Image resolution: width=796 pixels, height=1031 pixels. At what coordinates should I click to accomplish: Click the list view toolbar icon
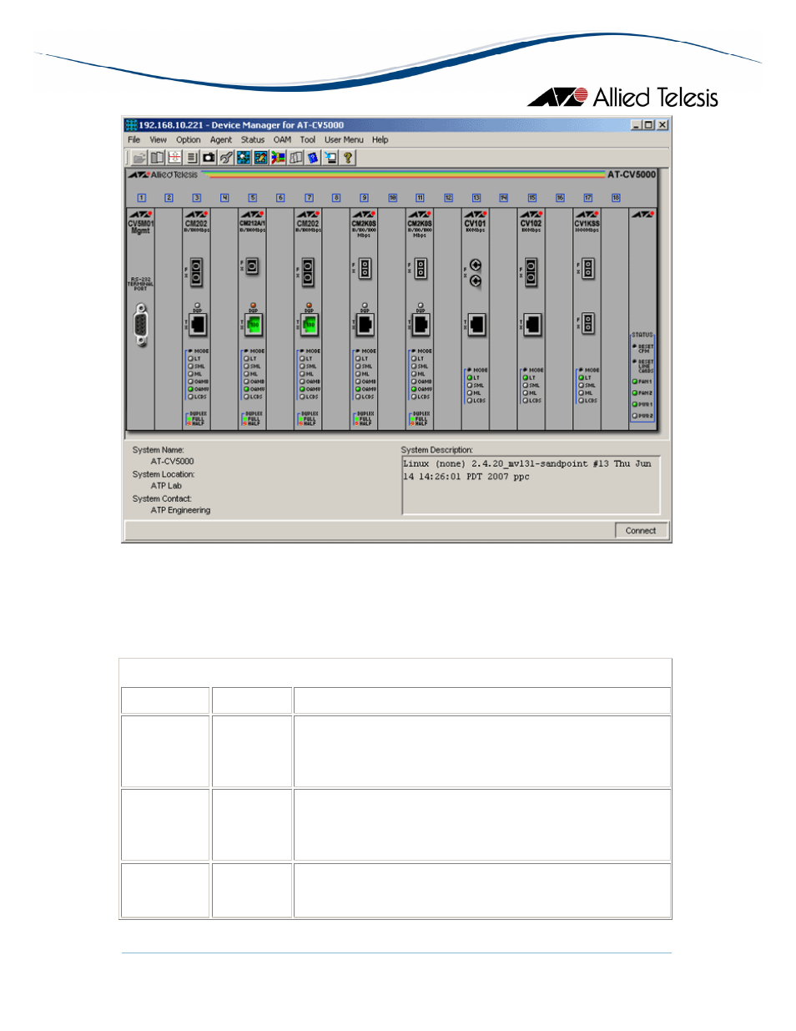point(192,157)
